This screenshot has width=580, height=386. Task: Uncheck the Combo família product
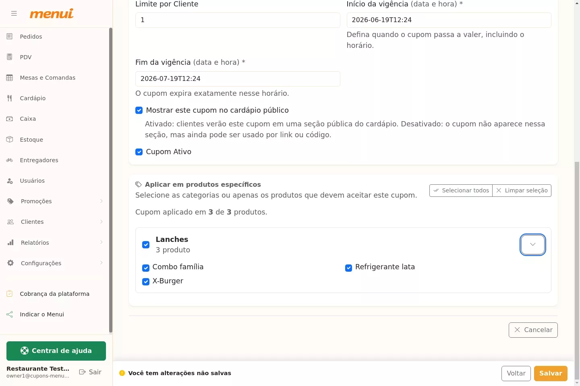click(146, 268)
